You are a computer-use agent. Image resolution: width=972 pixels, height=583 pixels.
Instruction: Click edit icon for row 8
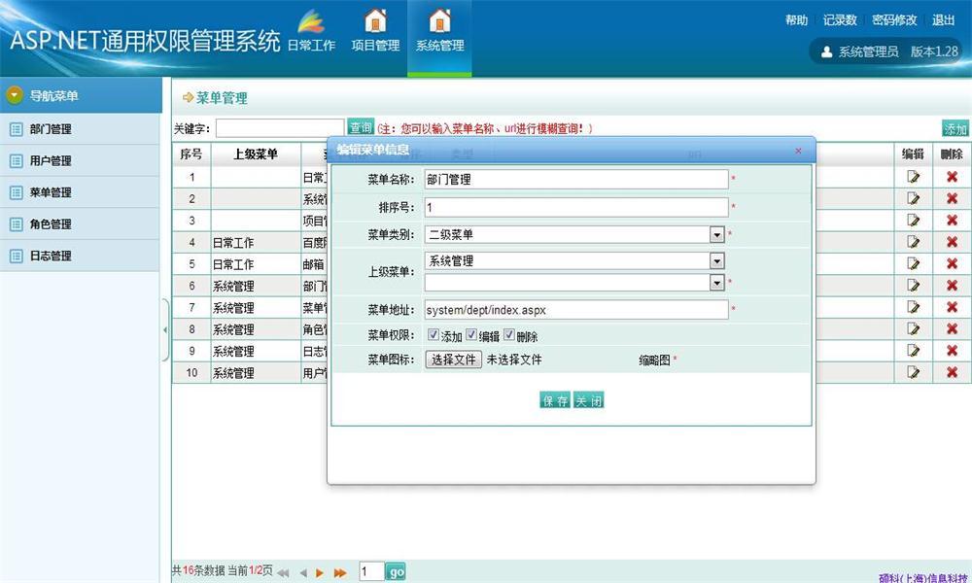point(913,328)
